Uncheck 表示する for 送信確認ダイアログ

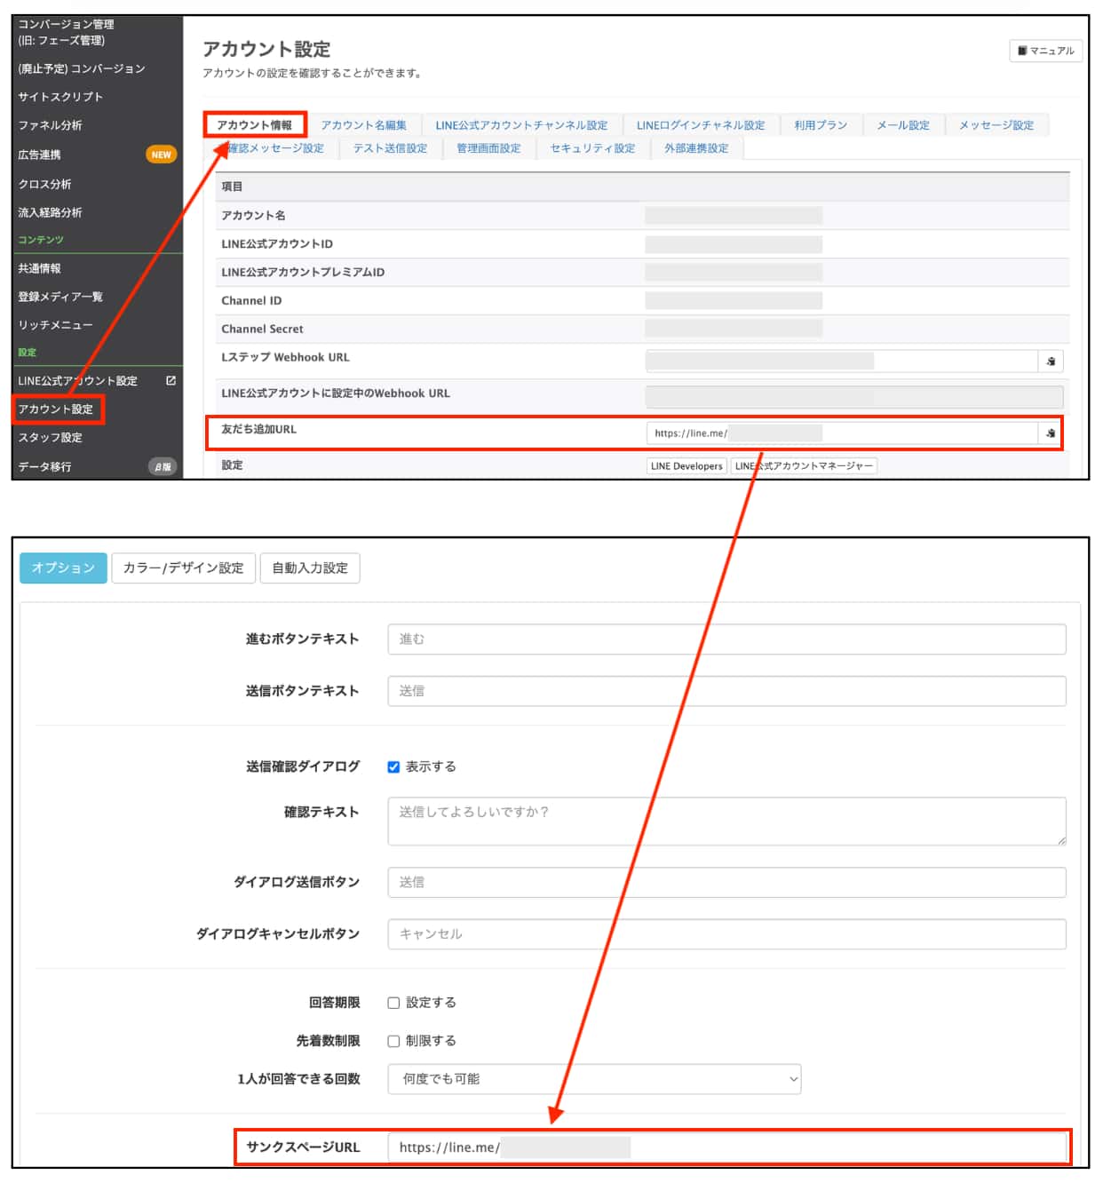(x=393, y=766)
